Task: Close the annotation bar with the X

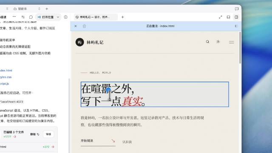Action: pyautogui.click(x=76, y=26)
